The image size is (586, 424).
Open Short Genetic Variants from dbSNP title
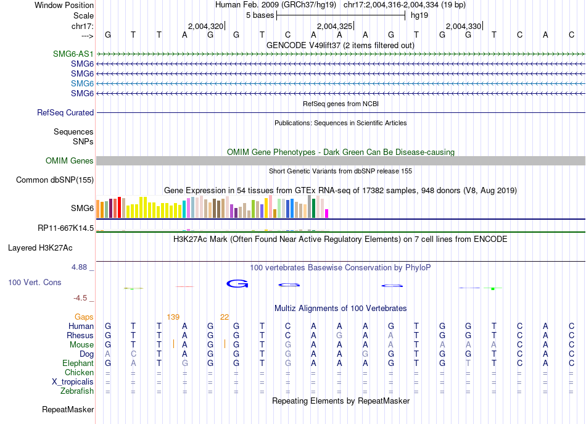tap(340, 171)
